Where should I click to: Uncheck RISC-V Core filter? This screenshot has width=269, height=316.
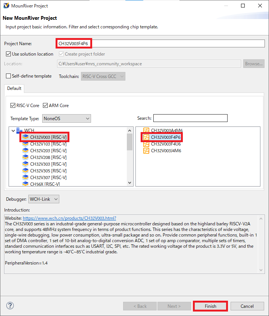tap(13, 106)
